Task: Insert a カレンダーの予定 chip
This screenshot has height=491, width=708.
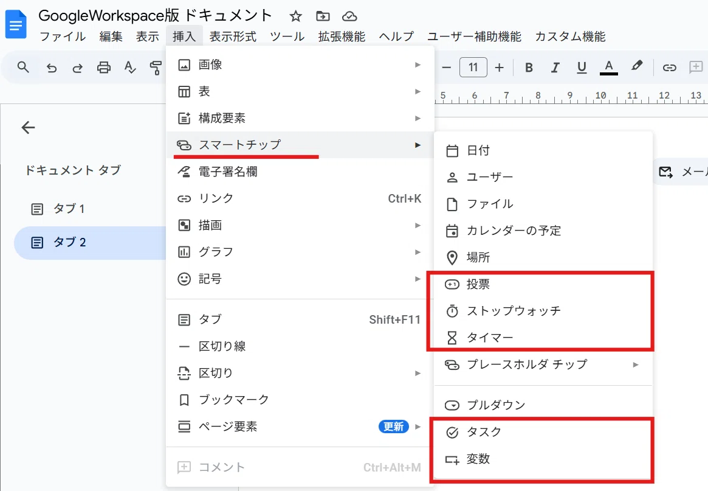Action: click(x=543, y=231)
